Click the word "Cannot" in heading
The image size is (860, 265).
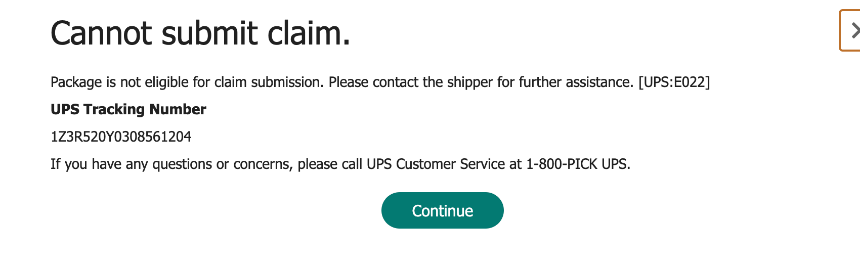101,33
